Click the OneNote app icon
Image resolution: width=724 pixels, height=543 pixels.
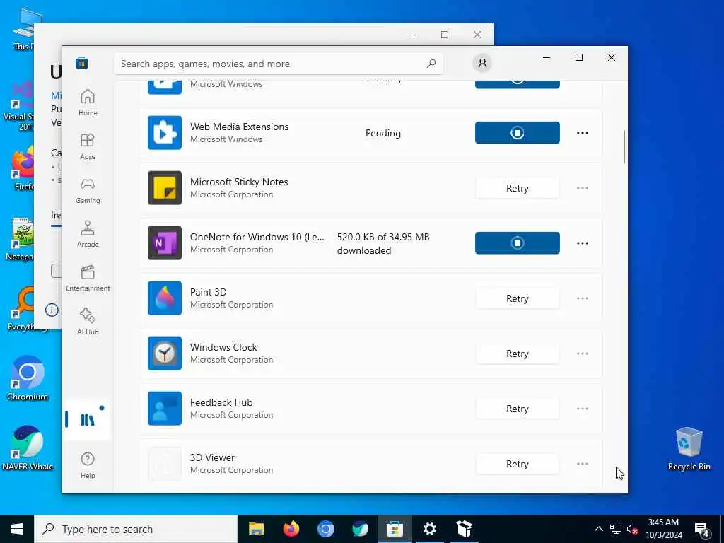[164, 243]
